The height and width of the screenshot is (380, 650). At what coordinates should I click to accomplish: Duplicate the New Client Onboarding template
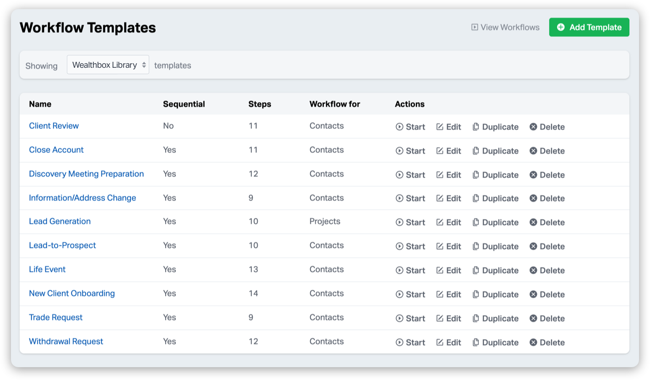(495, 294)
